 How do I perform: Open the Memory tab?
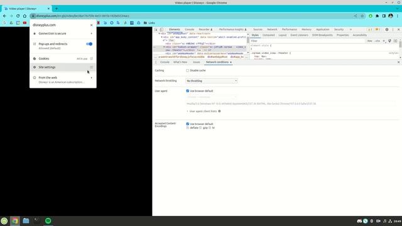(307, 30)
